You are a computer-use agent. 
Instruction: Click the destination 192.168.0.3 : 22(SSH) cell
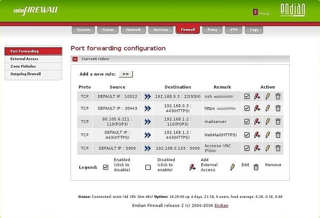[x=178, y=96]
